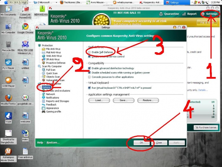Open Help link in Settings footer

tap(40, 143)
